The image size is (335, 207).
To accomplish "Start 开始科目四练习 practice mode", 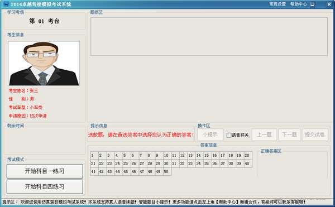I will click(x=45, y=187).
